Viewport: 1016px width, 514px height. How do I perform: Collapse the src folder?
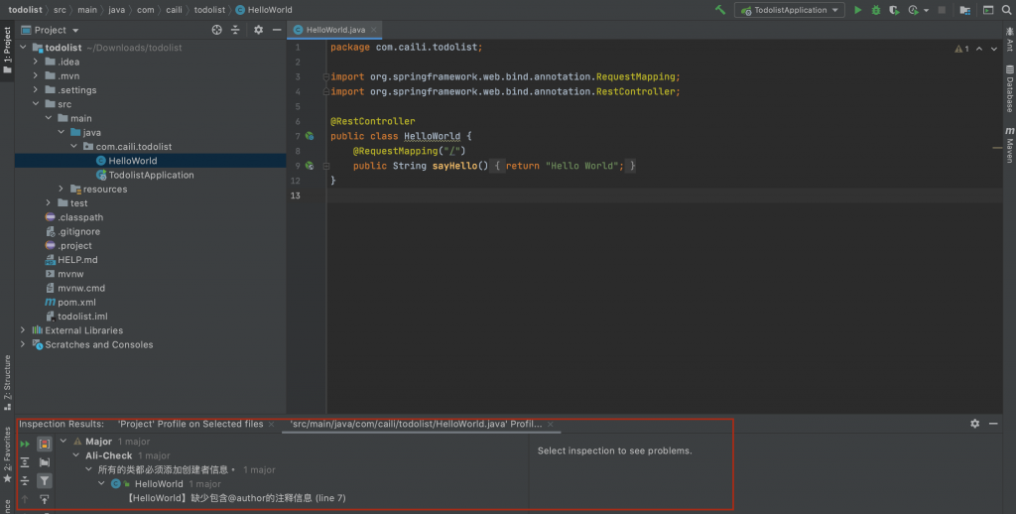tap(36, 104)
